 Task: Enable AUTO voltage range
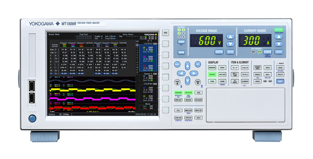pos(230,52)
